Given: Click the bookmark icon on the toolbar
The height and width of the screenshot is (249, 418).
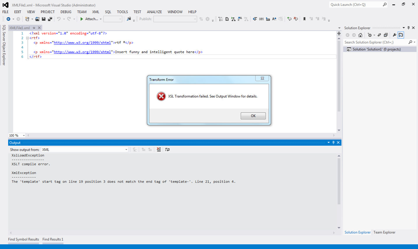Looking at the screenshot, I should pos(304,19).
